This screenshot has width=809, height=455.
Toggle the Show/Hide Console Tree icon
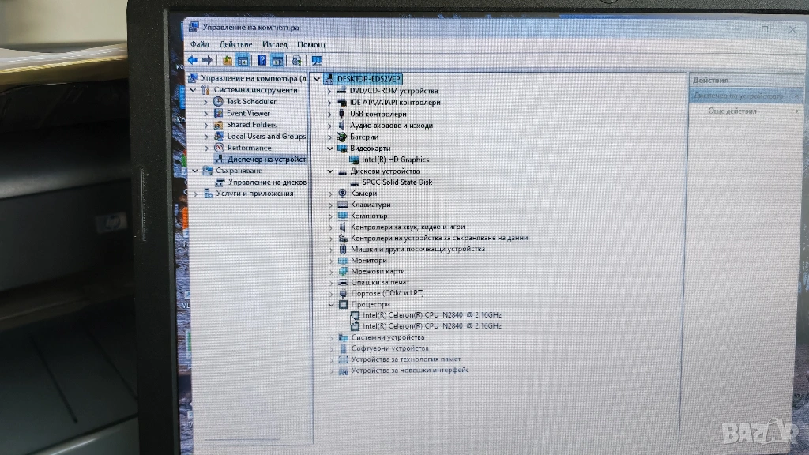[x=243, y=60]
